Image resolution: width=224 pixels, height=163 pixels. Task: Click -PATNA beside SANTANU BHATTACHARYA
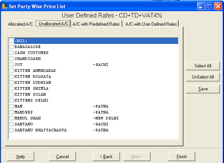point(101,130)
